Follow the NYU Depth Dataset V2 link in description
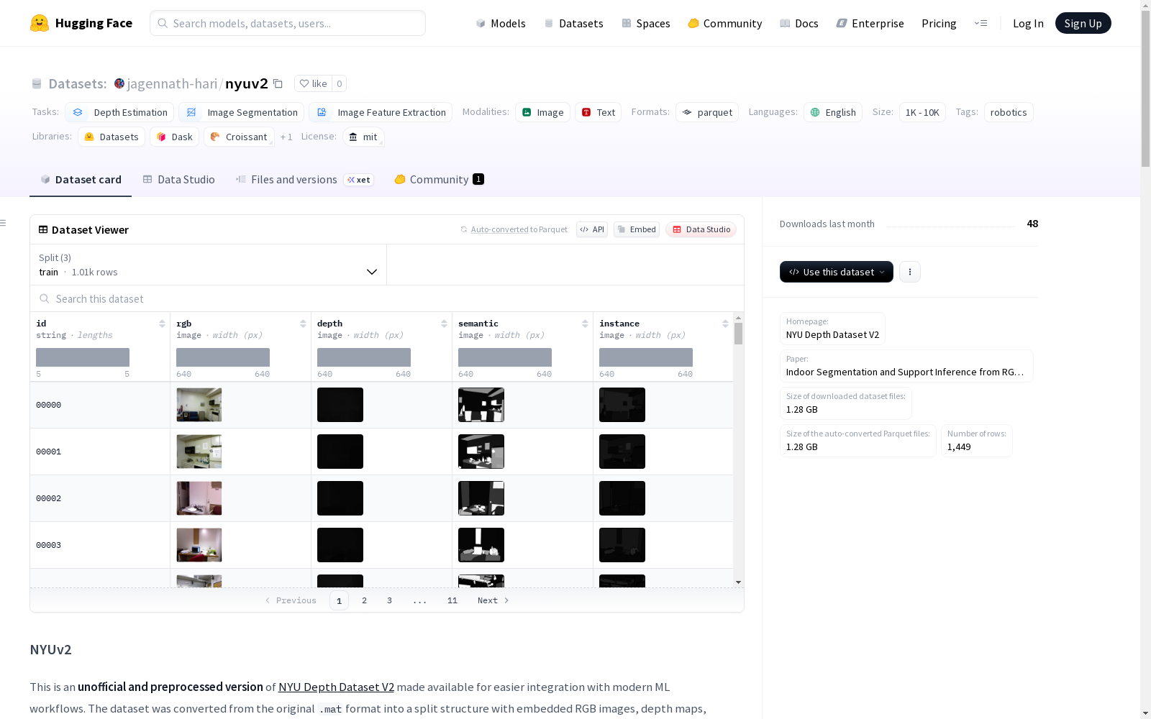This screenshot has height=719, width=1151. click(x=336, y=687)
